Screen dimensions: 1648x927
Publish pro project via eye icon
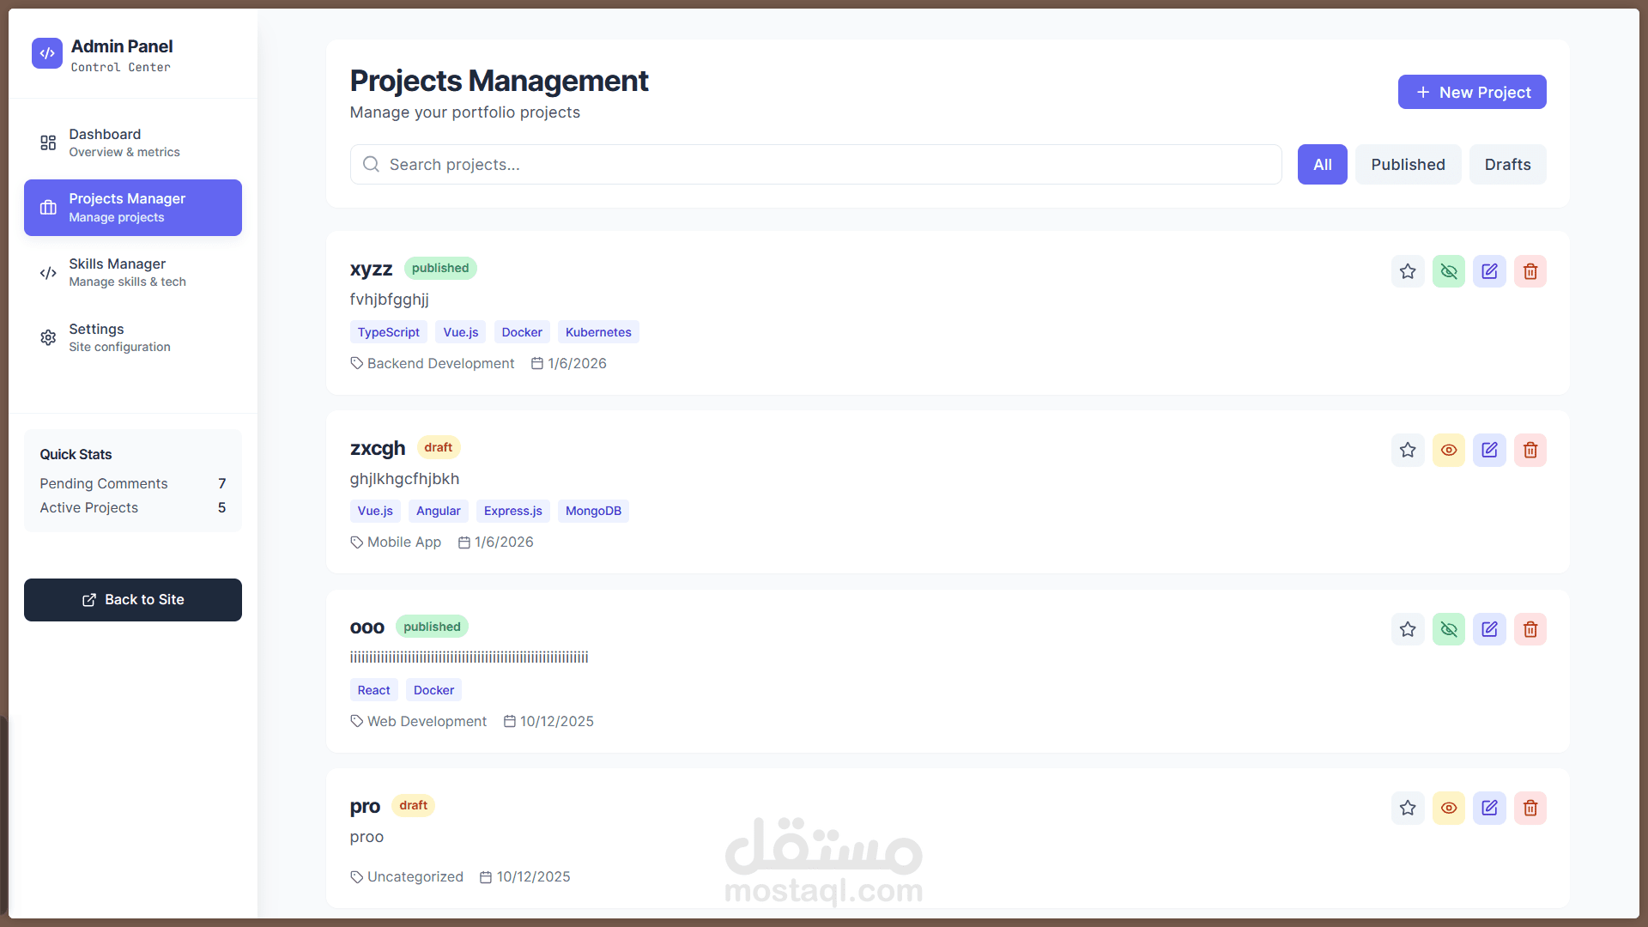click(x=1448, y=808)
